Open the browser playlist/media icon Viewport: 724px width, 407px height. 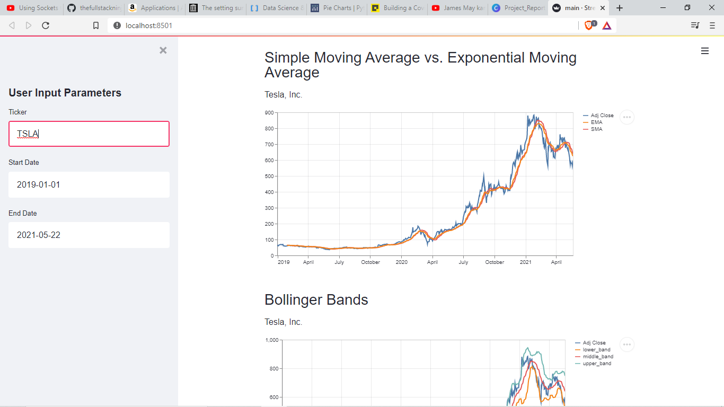pyautogui.click(x=695, y=25)
